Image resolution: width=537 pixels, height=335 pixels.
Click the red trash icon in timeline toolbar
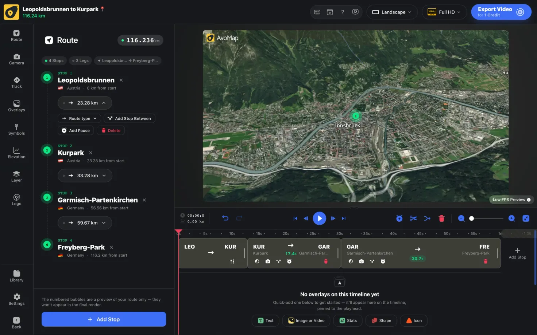pos(441,218)
